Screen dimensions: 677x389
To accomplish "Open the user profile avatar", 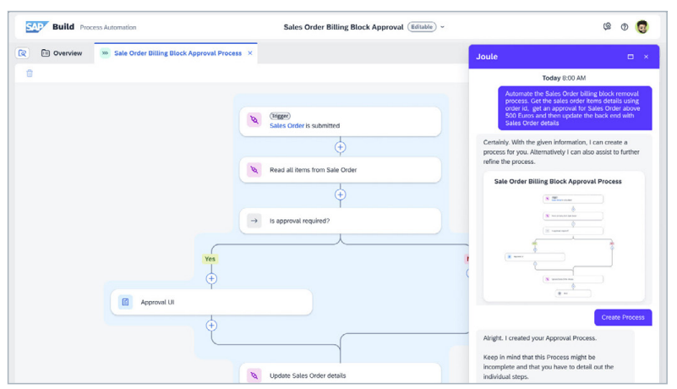I will tap(642, 27).
